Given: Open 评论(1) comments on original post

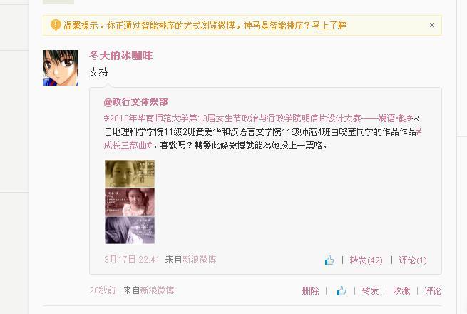Looking at the screenshot, I should [413, 260].
